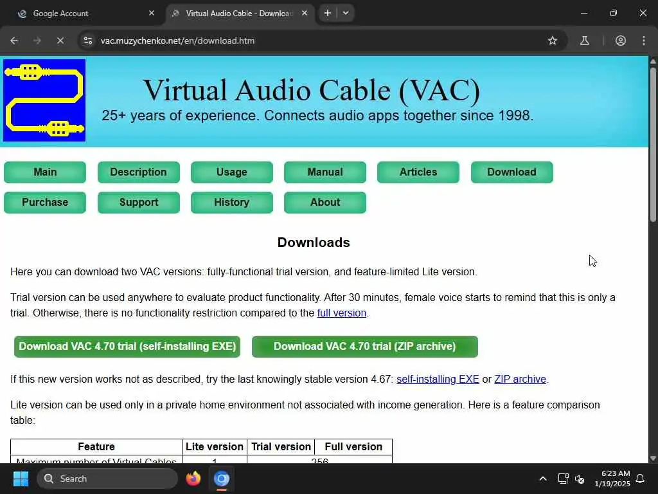Click the VAC cable logo image
Screen dimensions: 658x494
[44, 100]
